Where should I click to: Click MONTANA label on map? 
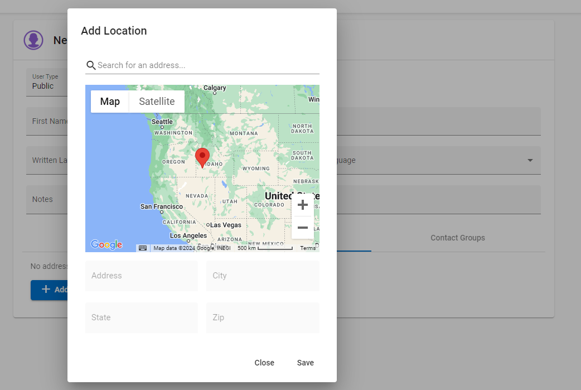244,133
